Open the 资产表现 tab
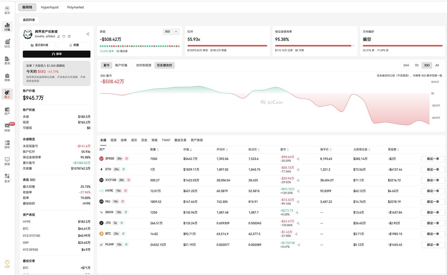The image size is (447, 275). coord(196,140)
